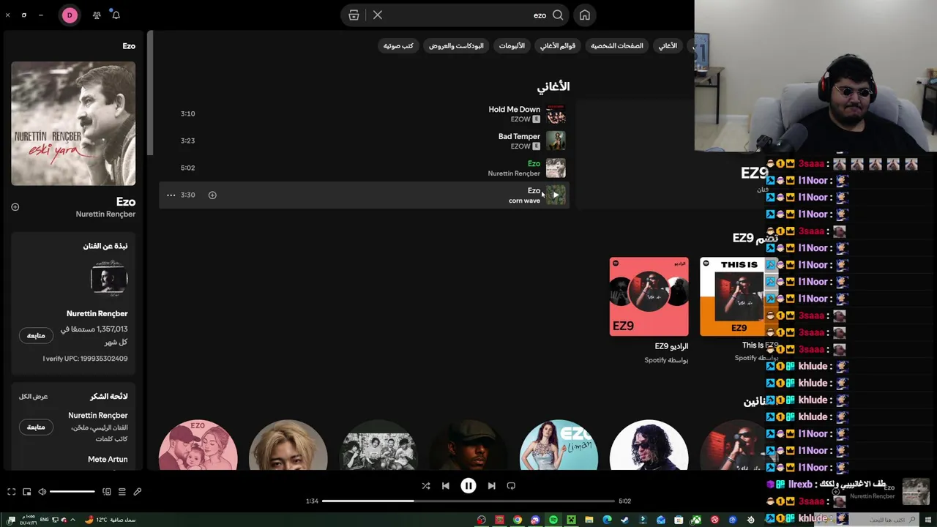Viewport: 937px width, 527px height.
Task: Open the eski yara album cover in sidebar
Action: [73, 123]
